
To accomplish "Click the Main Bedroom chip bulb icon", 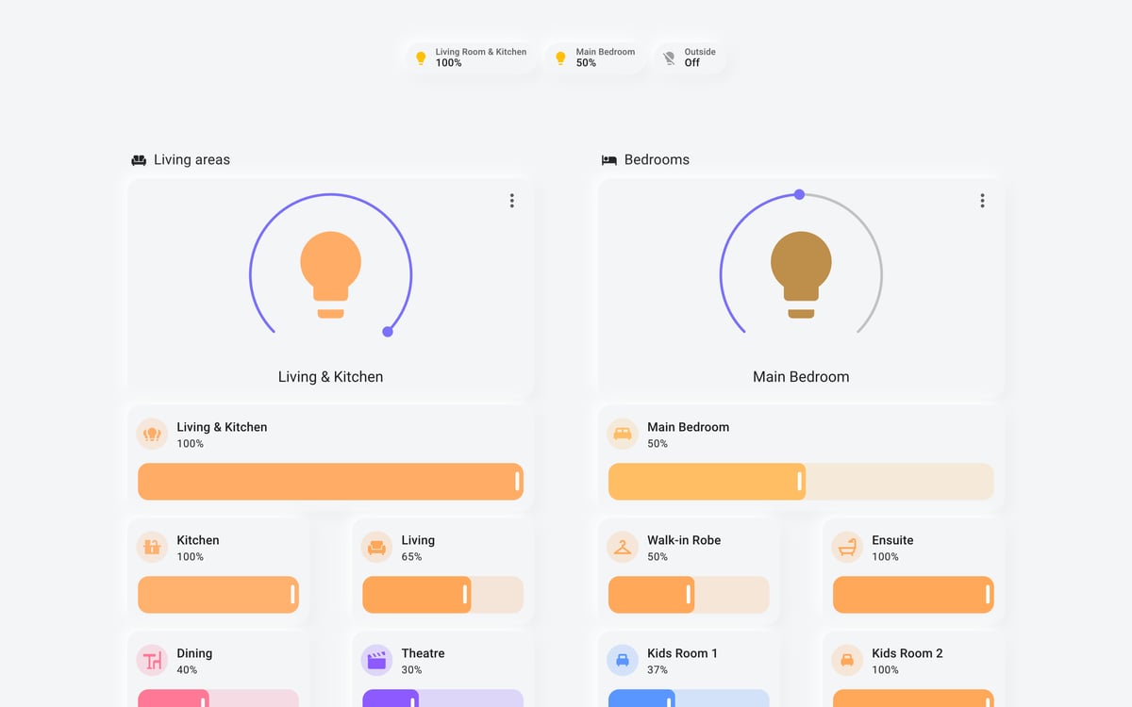I will [x=560, y=58].
